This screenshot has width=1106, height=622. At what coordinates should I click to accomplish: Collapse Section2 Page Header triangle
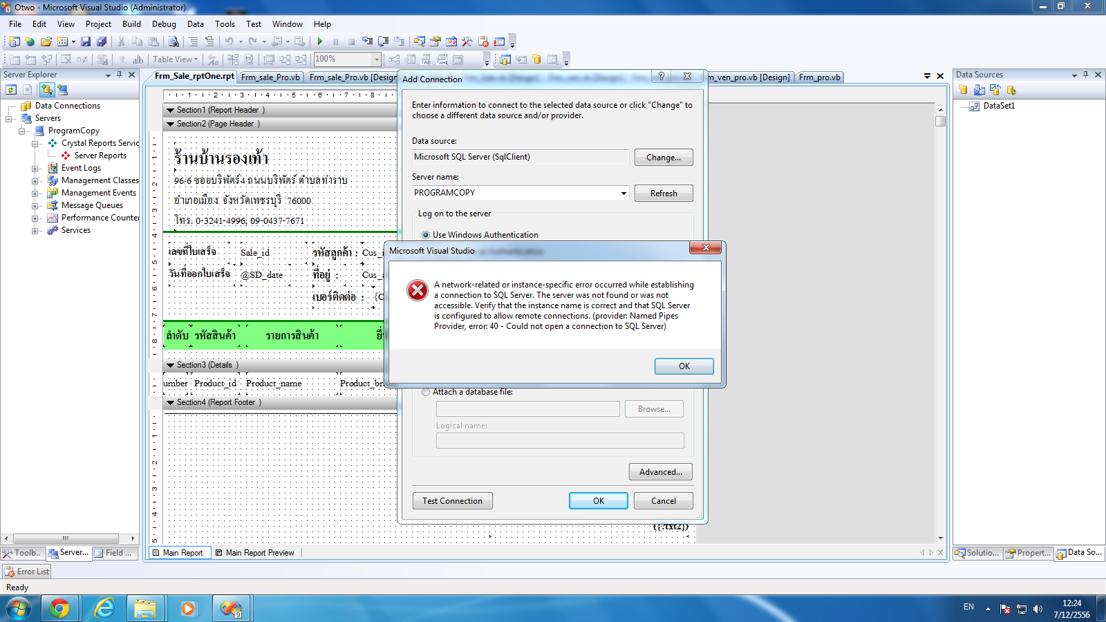[x=170, y=124]
